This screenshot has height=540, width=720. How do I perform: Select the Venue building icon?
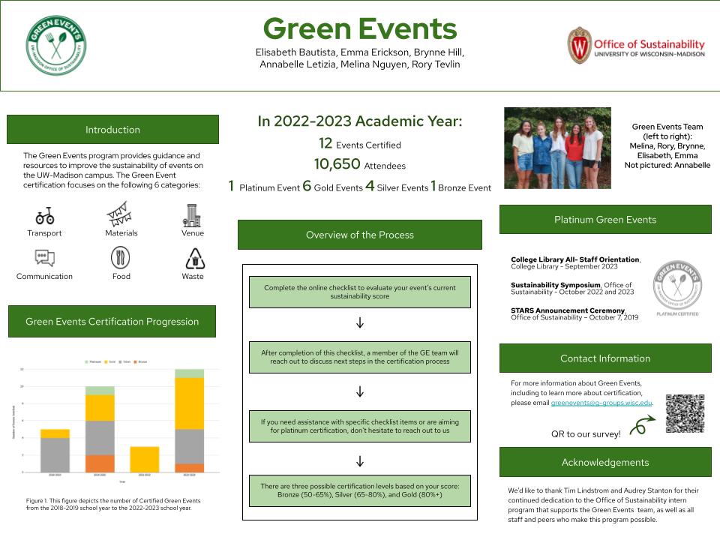click(193, 215)
